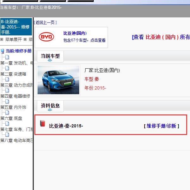190x190 pixels.
Task: Click the document icon above 第一章 发动机
Action: point(7,57)
